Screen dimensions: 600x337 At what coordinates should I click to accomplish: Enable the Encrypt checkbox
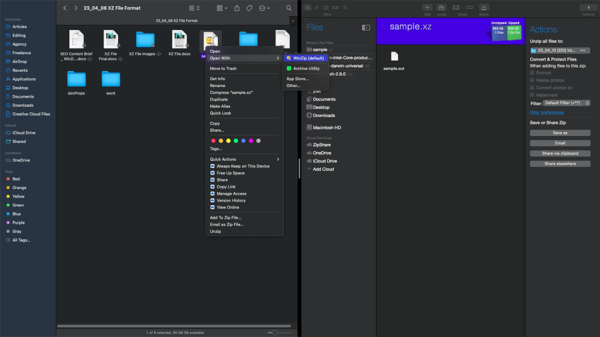(532, 72)
